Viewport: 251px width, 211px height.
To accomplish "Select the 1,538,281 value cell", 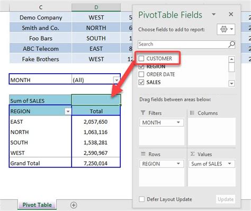I will pos(96,143).
